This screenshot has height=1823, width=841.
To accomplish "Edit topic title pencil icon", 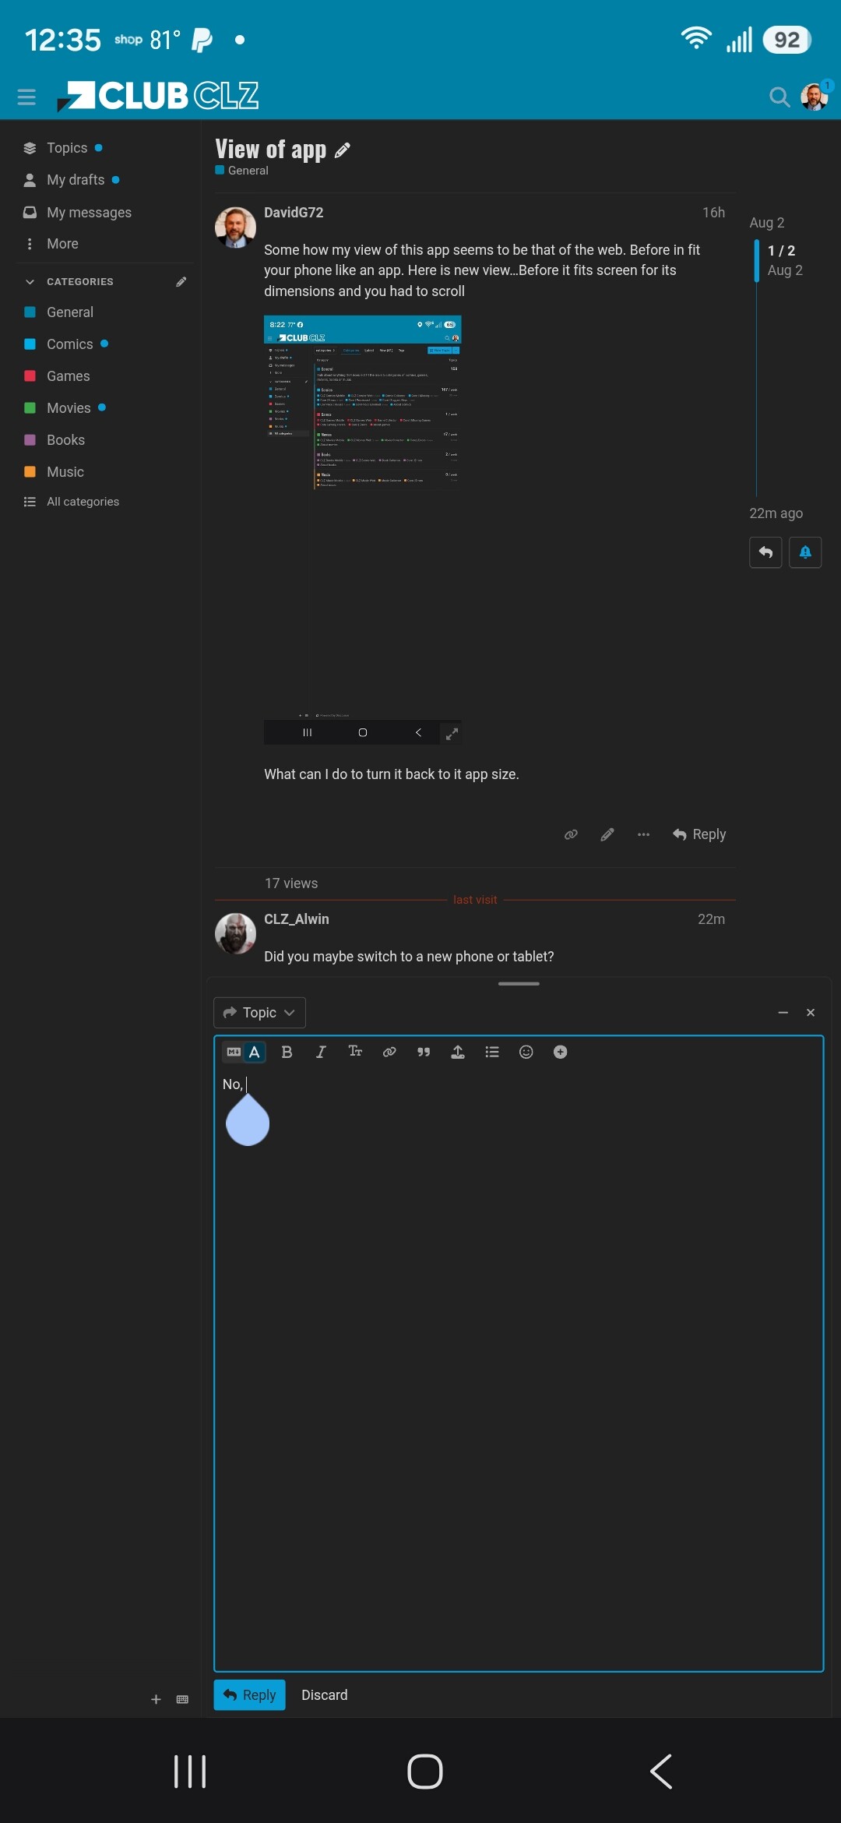I will pos(342,150).
